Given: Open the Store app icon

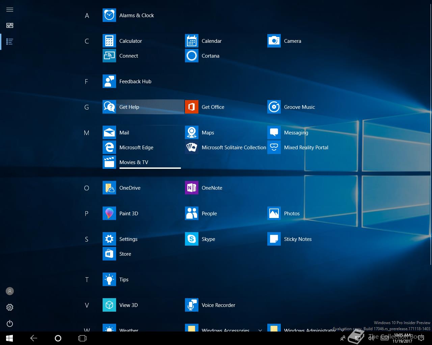Looking at the screenshot, I should tap(109, 254).
